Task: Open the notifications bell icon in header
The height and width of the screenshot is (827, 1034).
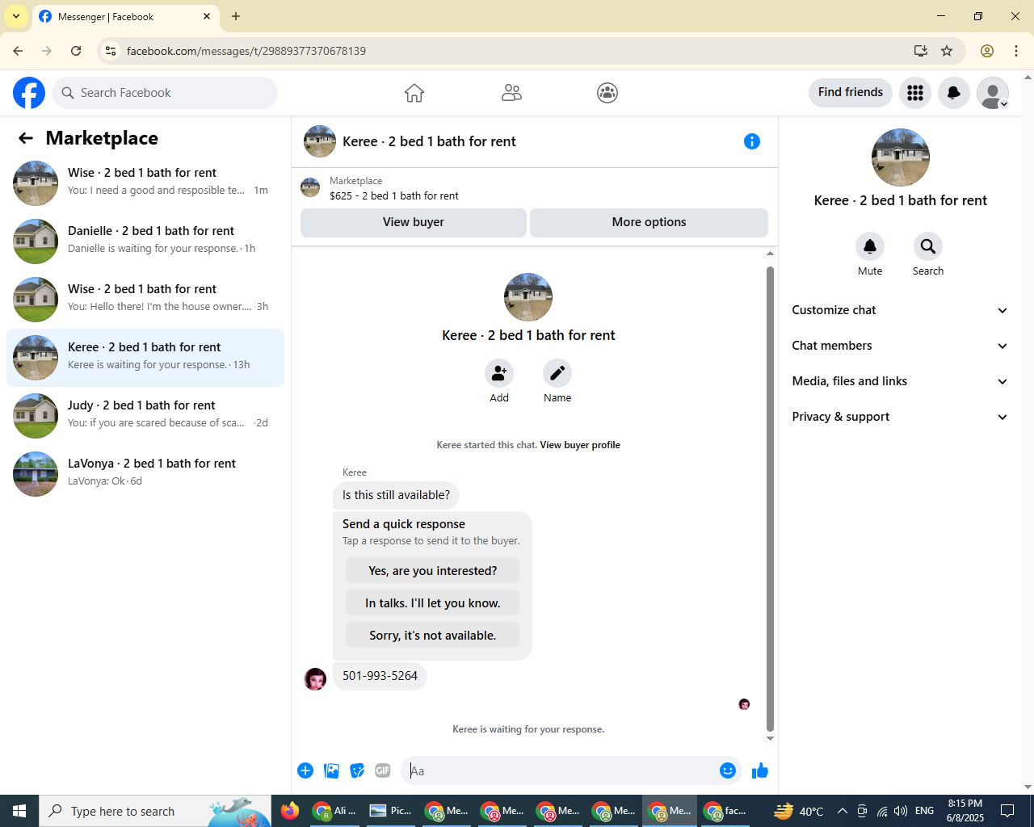Action: coord(954,93)
